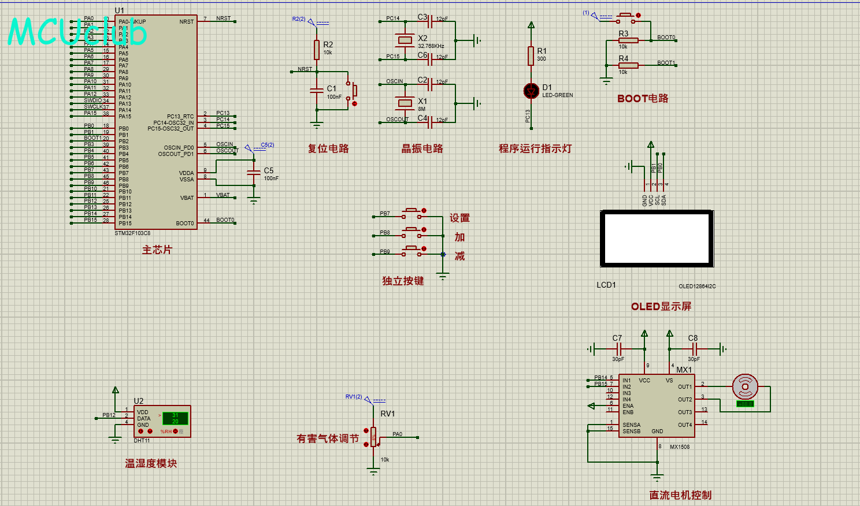Click the '晶振电路' label
Image resolution: width=860 pixels, height=506 pixels.
(x=422, y=148)
